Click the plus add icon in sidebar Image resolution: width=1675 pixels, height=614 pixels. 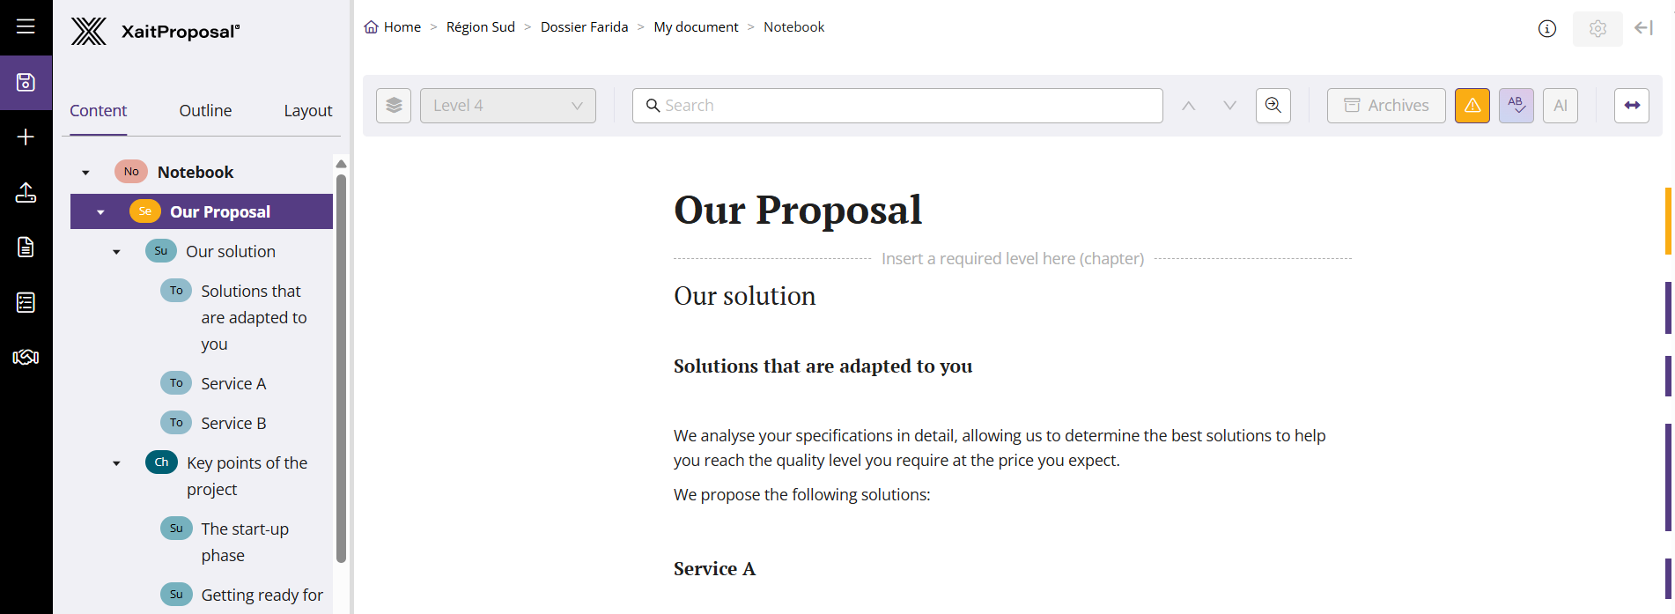pos(26,137)
